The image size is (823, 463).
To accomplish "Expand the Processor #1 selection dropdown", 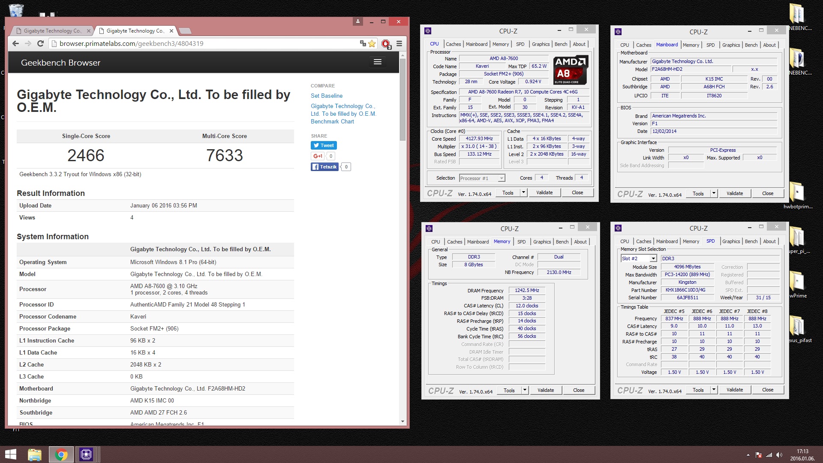I will (x=502, y=178).
